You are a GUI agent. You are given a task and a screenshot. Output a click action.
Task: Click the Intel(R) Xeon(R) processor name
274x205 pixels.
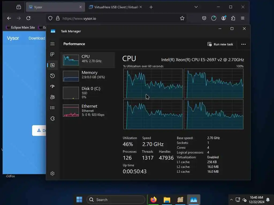(x=203, y=60)
